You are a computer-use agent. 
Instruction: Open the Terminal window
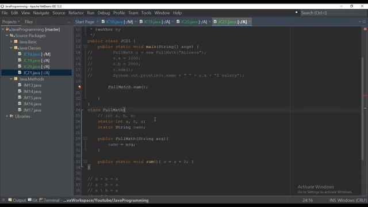click(49, 200)
